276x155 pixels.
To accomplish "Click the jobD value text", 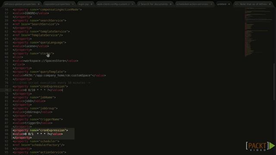I will (x=28, y=101).
